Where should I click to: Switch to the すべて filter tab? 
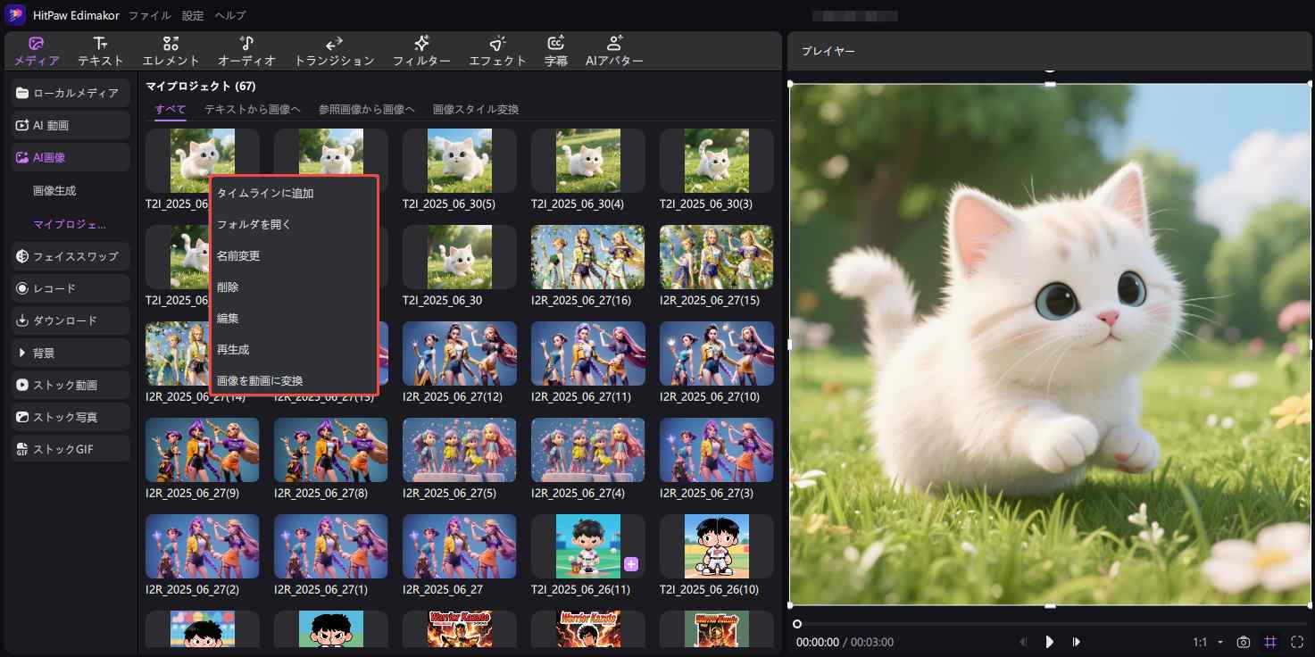pos(171,109)
